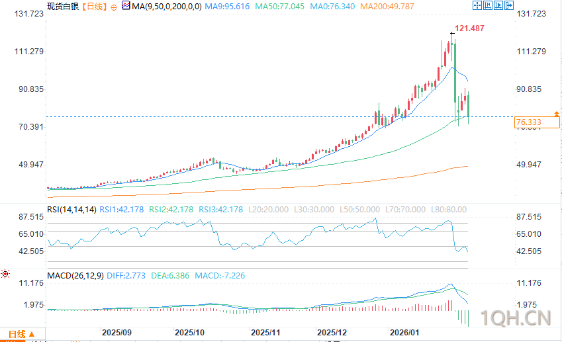Viewport: 562px width, 342px height.
Task: Click the red sun marker icon
Action: coord(5,275)
